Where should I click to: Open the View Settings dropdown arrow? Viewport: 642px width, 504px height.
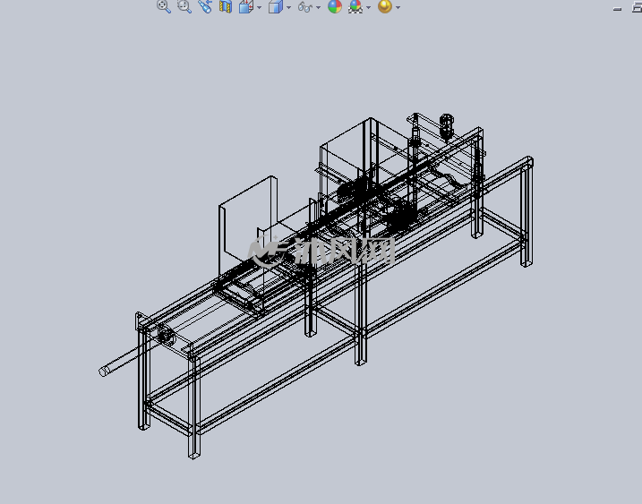click(x=398, y=7)
